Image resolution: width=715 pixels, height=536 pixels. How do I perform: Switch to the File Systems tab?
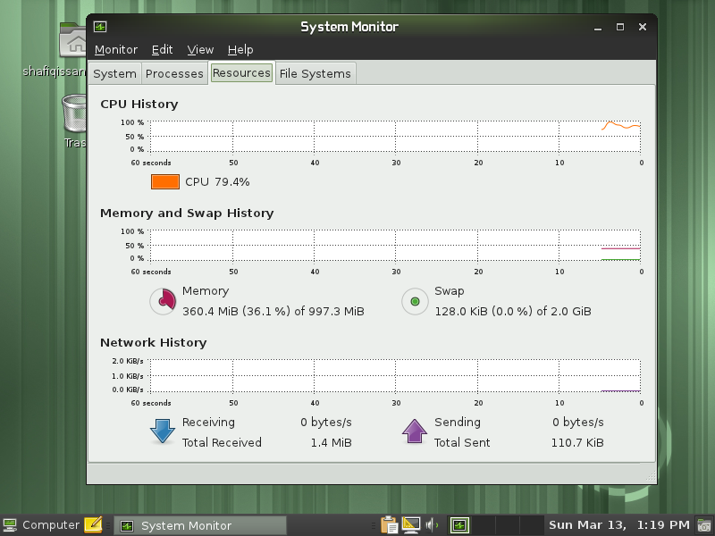coord(315,74)
